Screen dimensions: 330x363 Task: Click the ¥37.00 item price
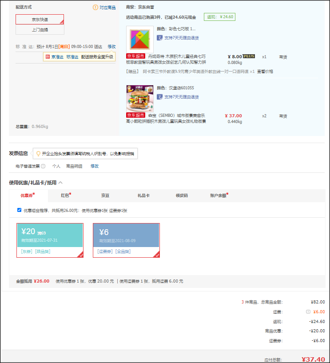coord(233,116)
